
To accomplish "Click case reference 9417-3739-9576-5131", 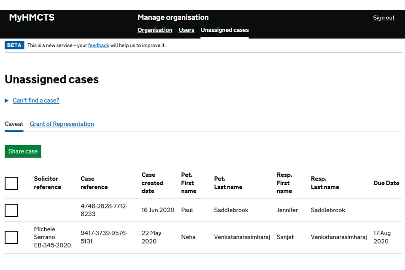I will pyautogui.click(x=104, y=237).
